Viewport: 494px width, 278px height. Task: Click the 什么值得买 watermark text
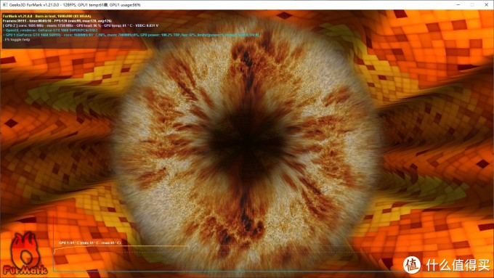(x=458, y=265)
